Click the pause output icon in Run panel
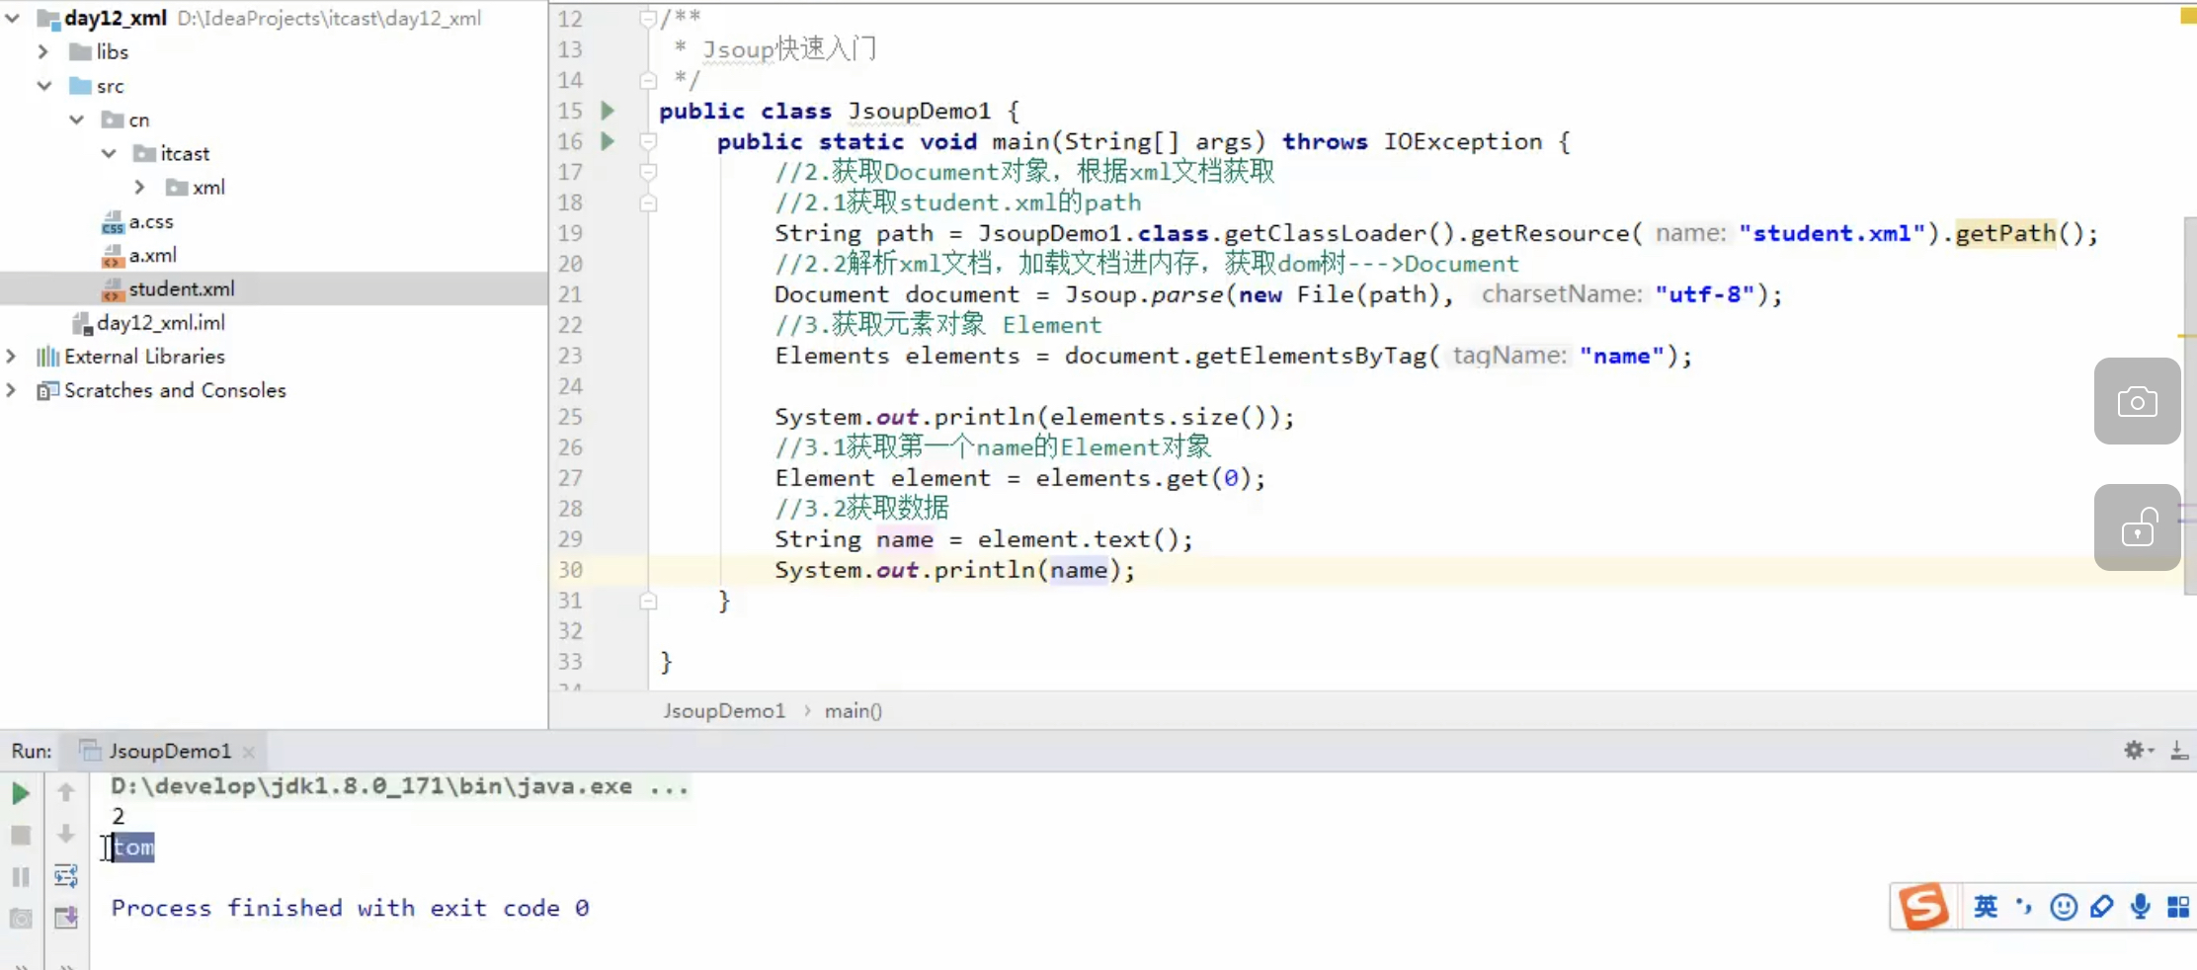 coord(20,877)
